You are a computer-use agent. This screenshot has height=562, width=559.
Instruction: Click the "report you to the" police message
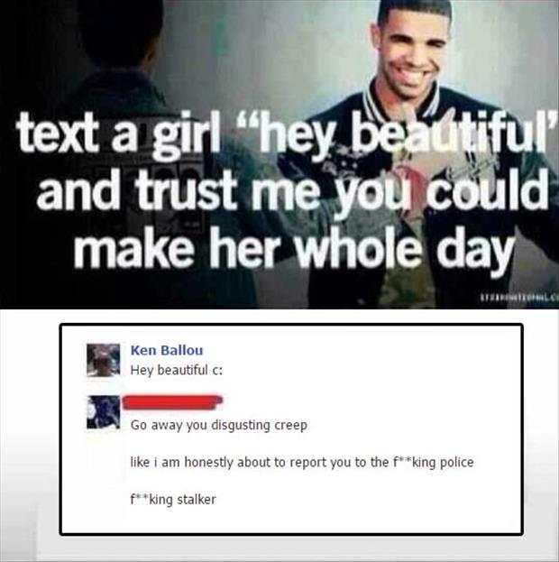(302, 462)
